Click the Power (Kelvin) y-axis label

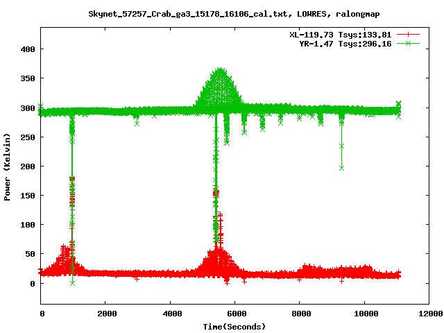[x=7, y=167]
